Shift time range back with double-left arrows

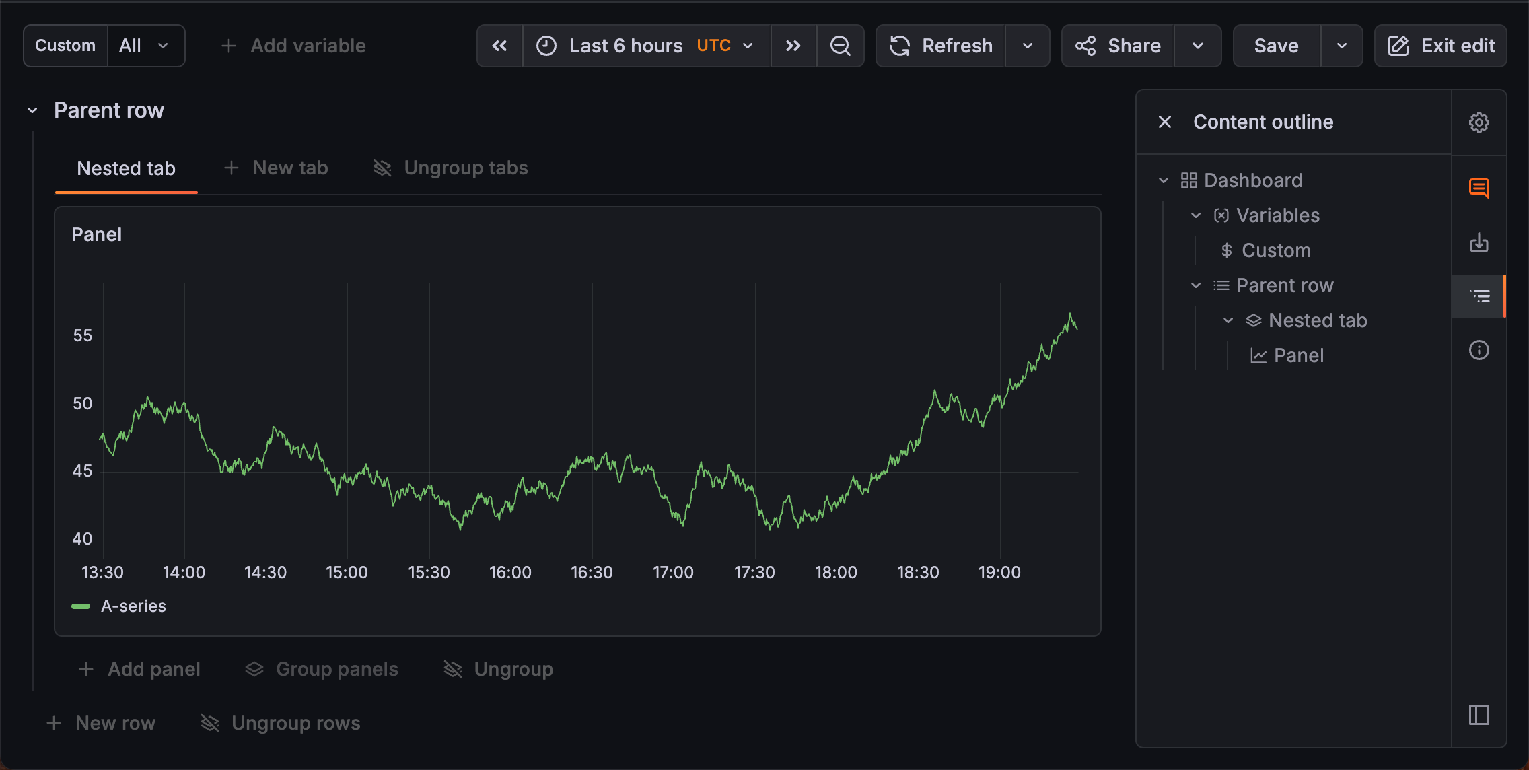[x=499, y=46]
